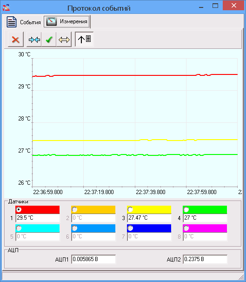
Task: Click the document icon on События tab
Action: [x=12, y=22]
